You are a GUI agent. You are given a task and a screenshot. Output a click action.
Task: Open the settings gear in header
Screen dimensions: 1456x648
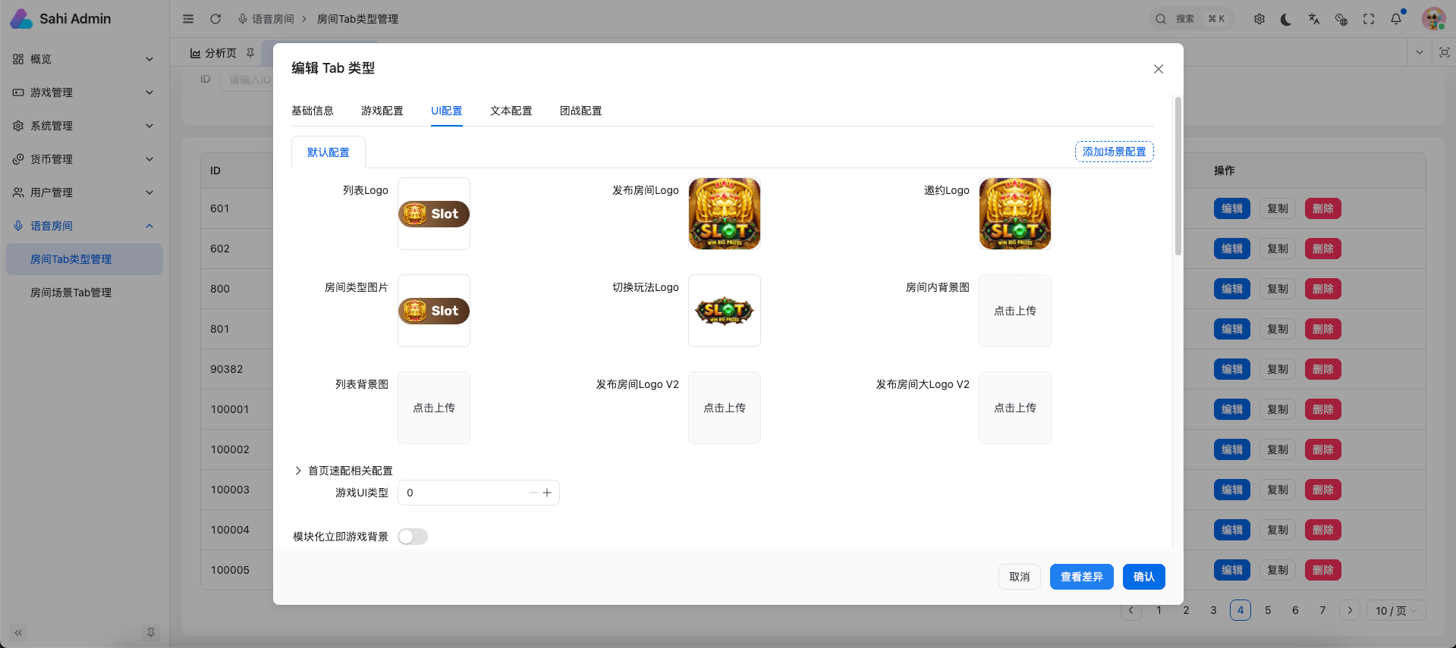point(1259,19)
